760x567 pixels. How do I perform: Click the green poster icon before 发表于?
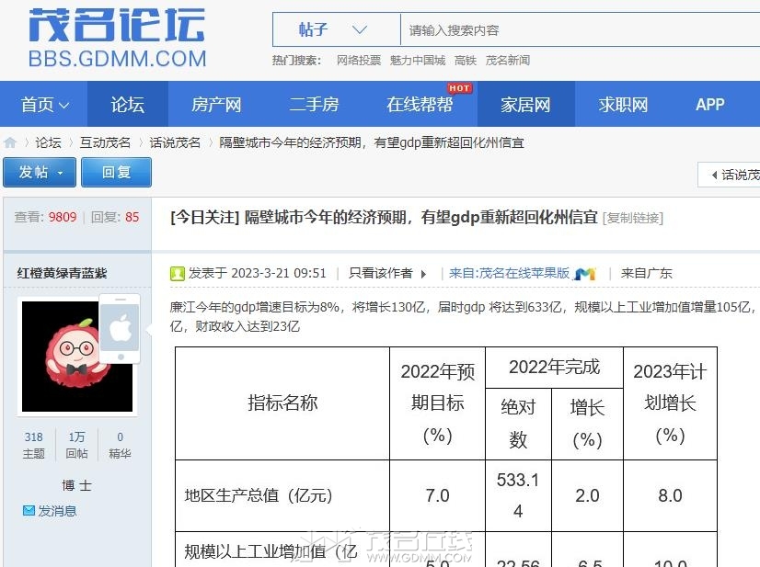pyautogui.click(x=178, y=274)
